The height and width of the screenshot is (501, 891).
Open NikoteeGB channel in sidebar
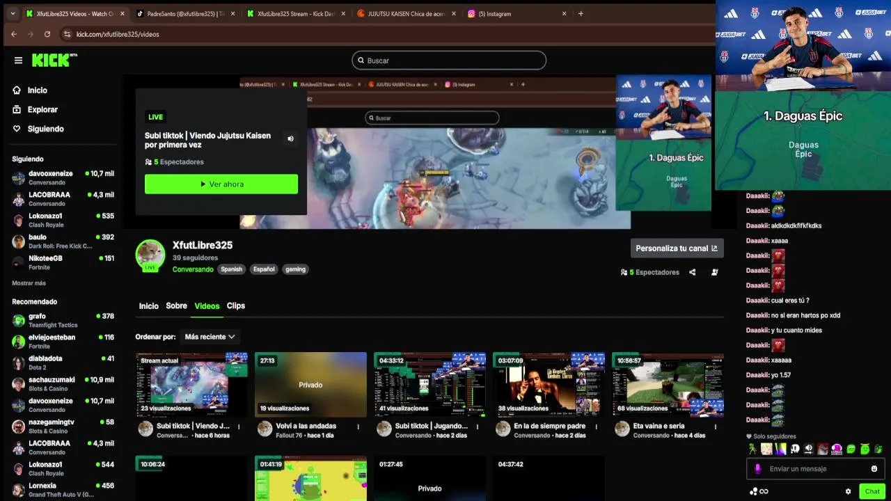click(x=63, y=262)
